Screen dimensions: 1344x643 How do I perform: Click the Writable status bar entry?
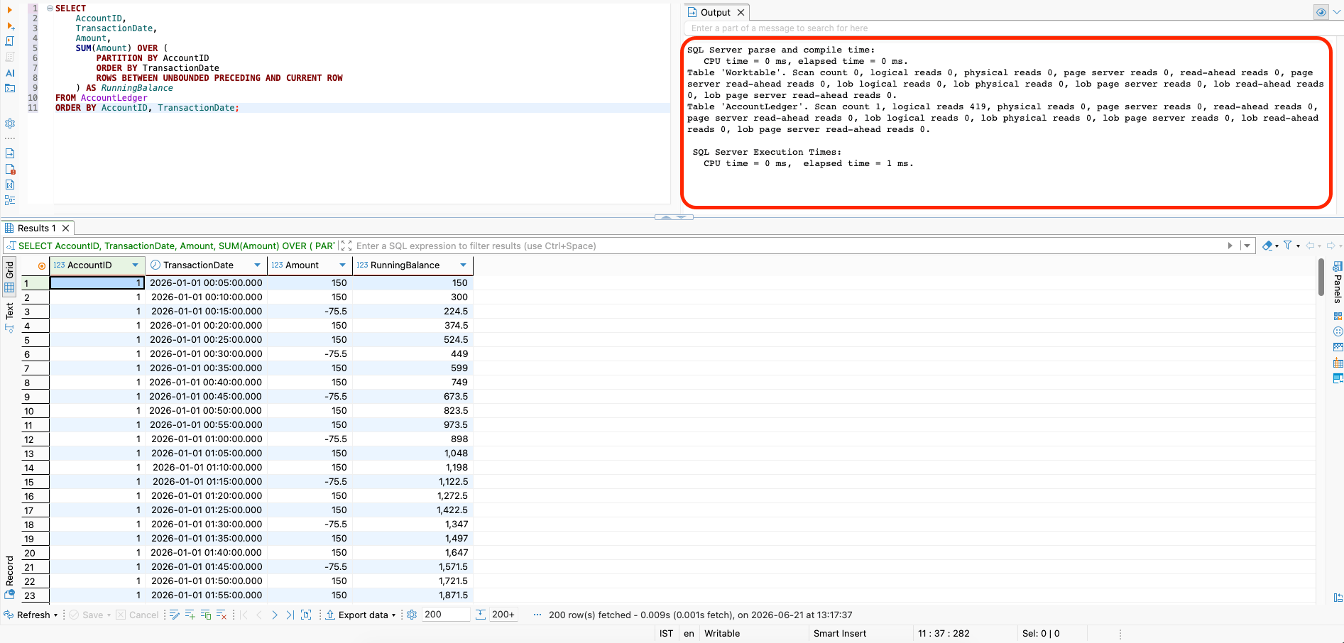tap(722, 633)
